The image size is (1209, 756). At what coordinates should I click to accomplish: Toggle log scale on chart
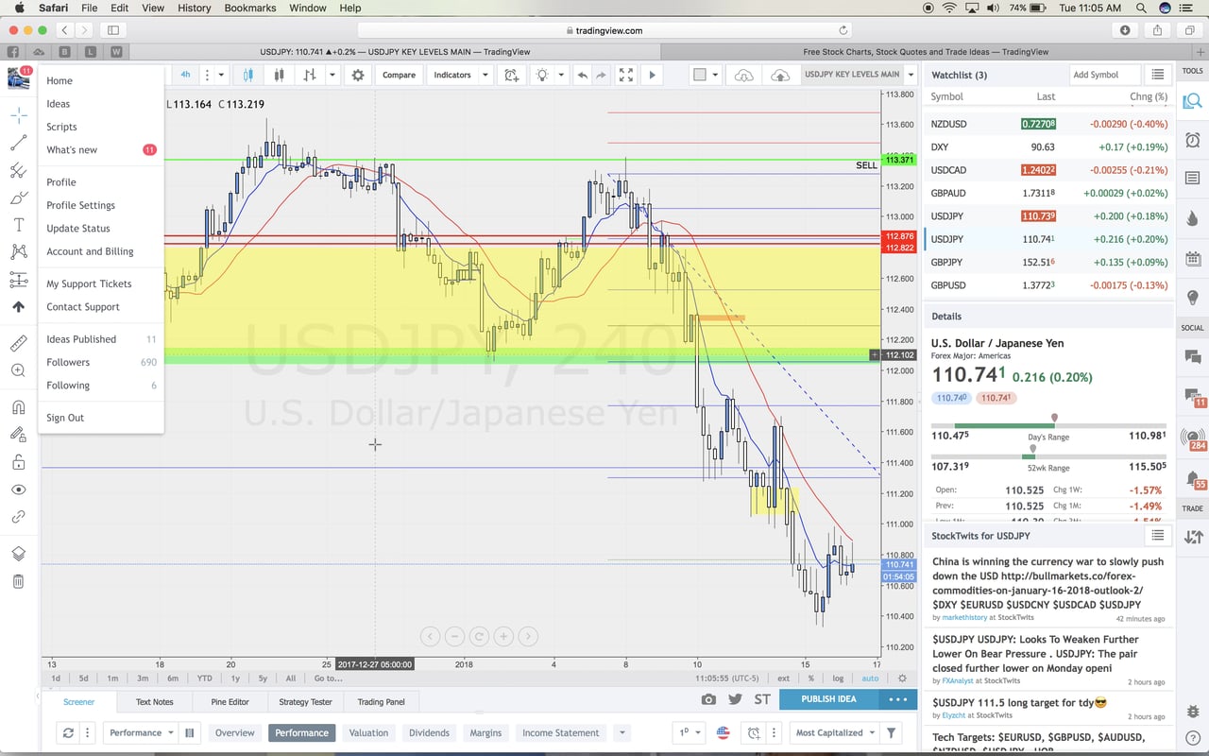click(x=837, y=678)
